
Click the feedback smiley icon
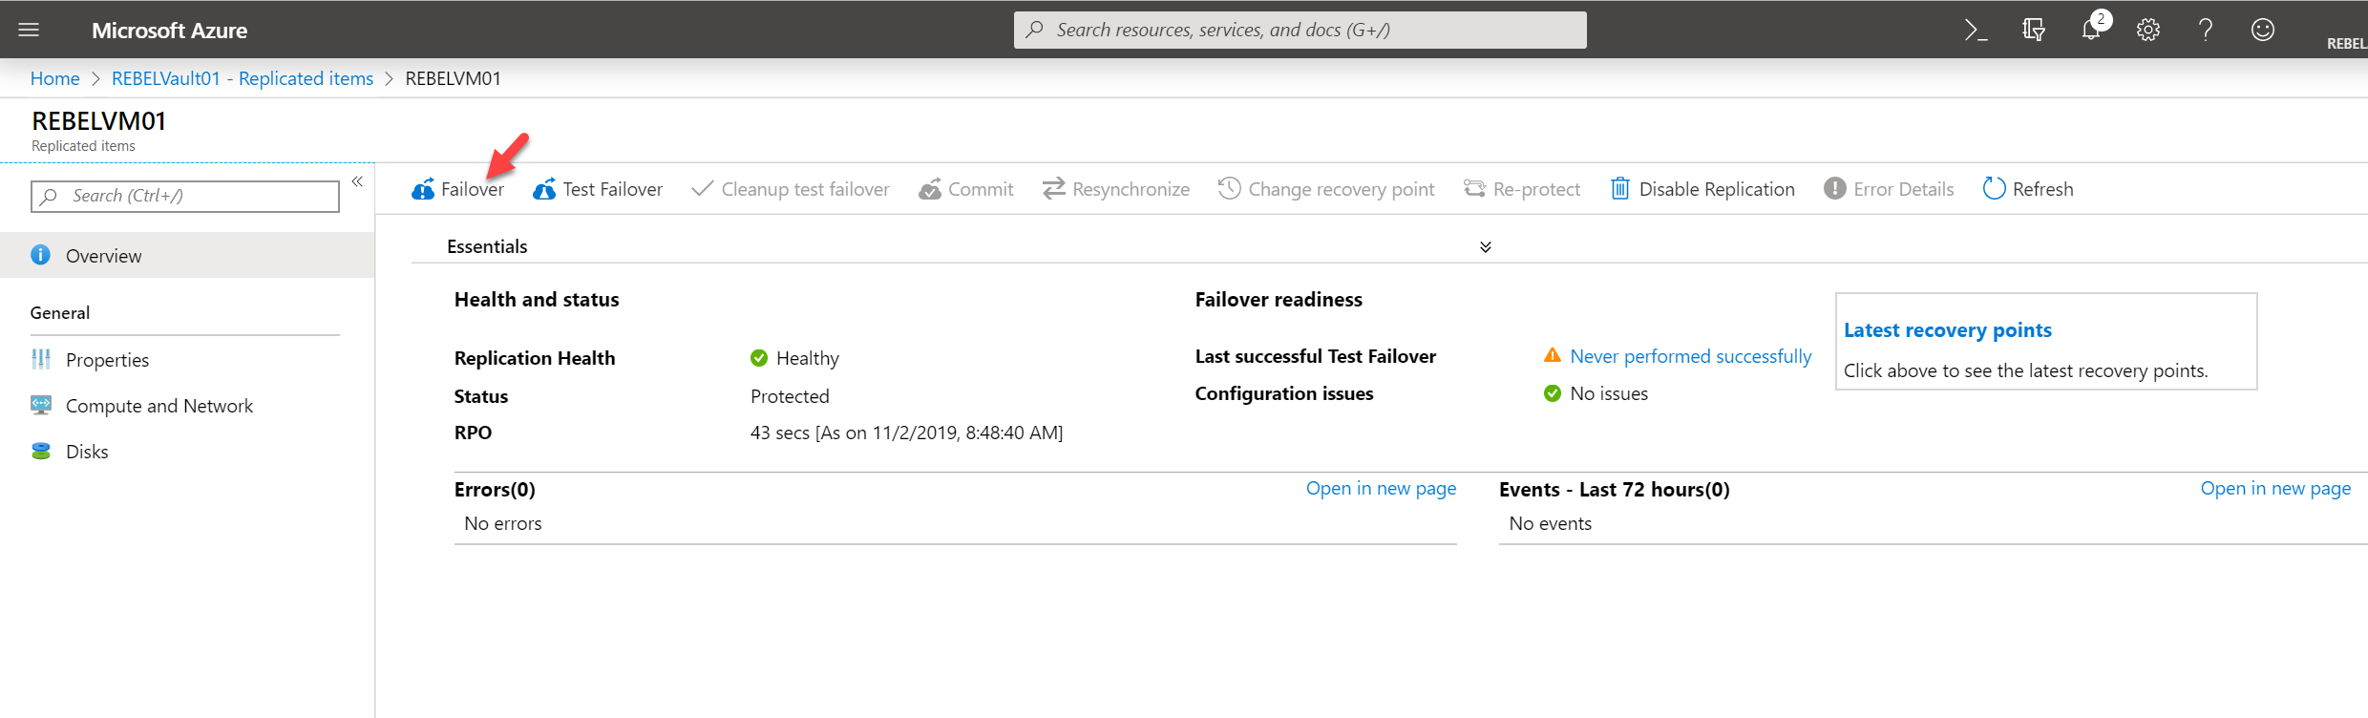pyautogui.click(x=2263, y=31)
